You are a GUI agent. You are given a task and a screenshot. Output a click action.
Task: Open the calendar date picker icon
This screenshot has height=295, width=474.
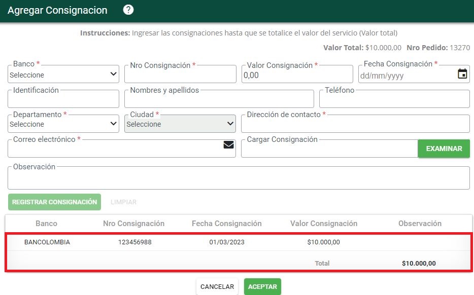tap(462, 73)
